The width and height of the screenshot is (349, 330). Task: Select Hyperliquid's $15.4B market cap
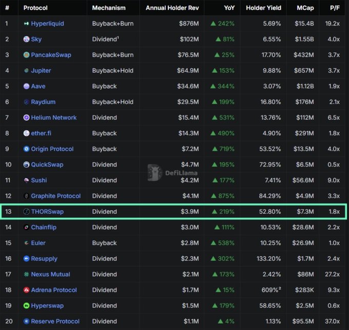(304, 24)
